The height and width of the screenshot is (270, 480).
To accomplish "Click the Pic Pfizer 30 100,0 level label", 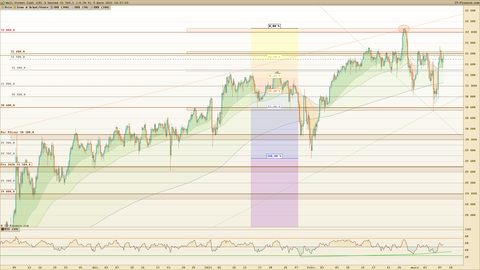I will [17, 132].
